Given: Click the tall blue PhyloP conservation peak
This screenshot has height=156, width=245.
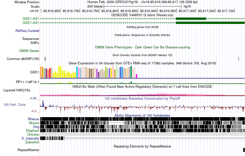Looking at the screenshot, I should (x=43, y=103).
